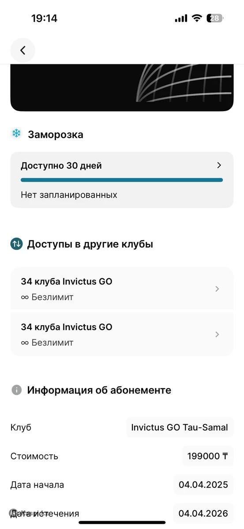
Task: Tap the swap arrows icon beside Доступы
Action: click(x=16, y=244)
